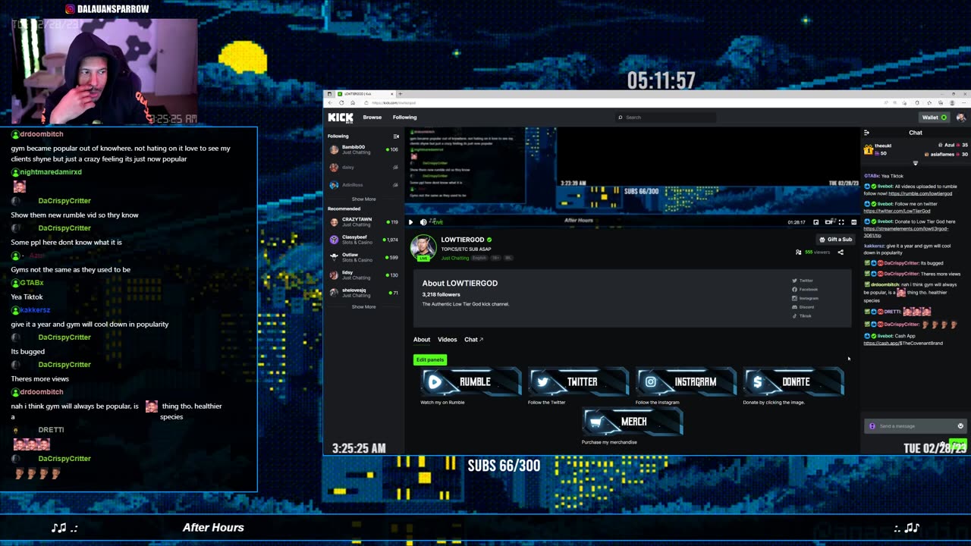Click the LOWTIERGOD channel avatar
The width and height of the screenshot is (971, 546).
coord(423,246)
